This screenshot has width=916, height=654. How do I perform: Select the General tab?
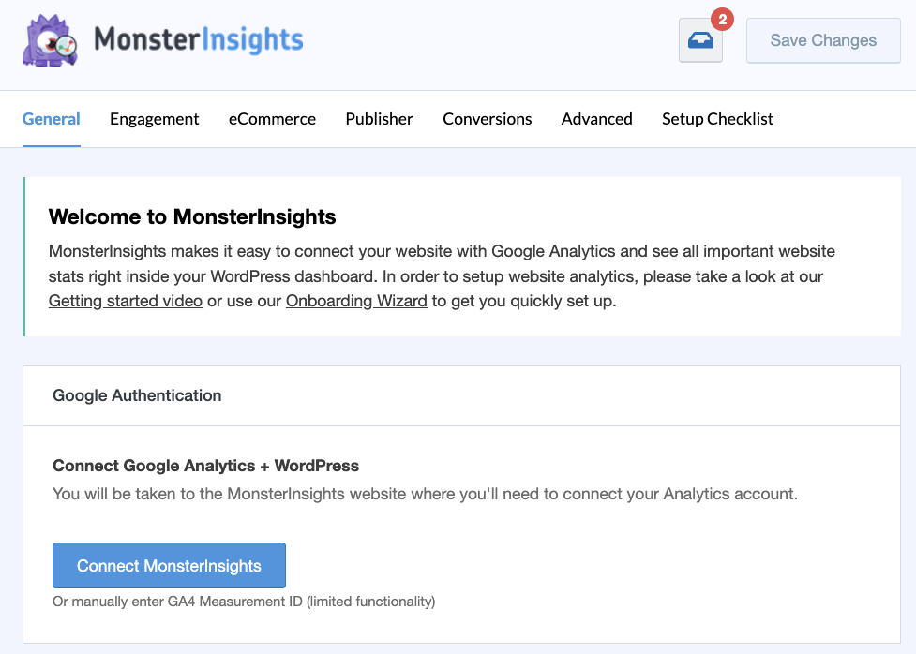pos(51,119)
